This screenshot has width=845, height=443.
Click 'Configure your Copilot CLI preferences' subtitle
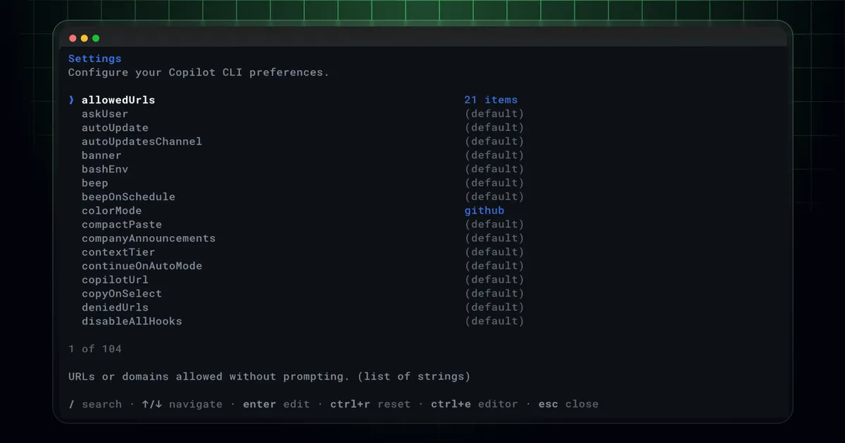coord(199,72)
